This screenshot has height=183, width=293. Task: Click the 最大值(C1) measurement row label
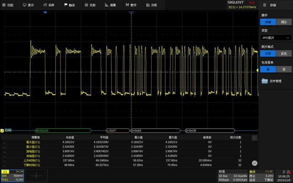coord(33,142)
